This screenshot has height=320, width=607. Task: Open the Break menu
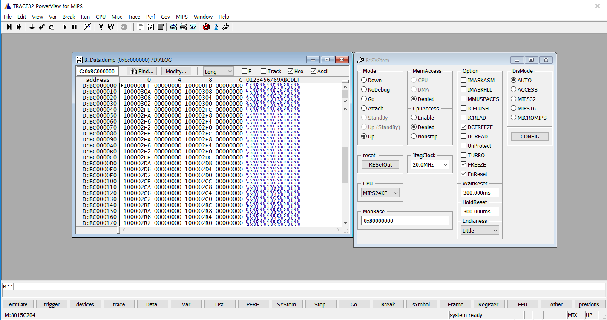[x=69, y=17]
